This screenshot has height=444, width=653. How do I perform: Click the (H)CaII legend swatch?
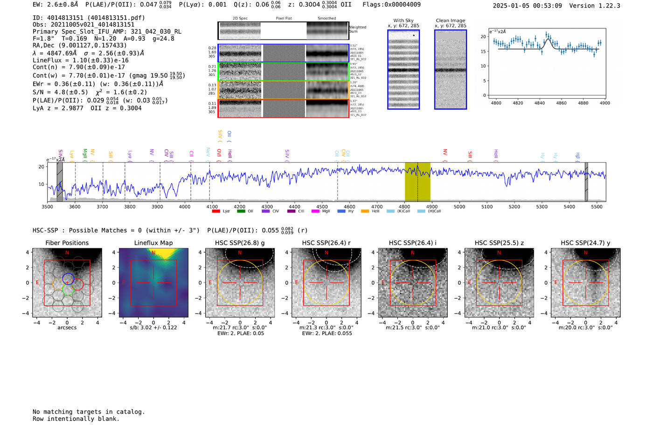[421, 211]
